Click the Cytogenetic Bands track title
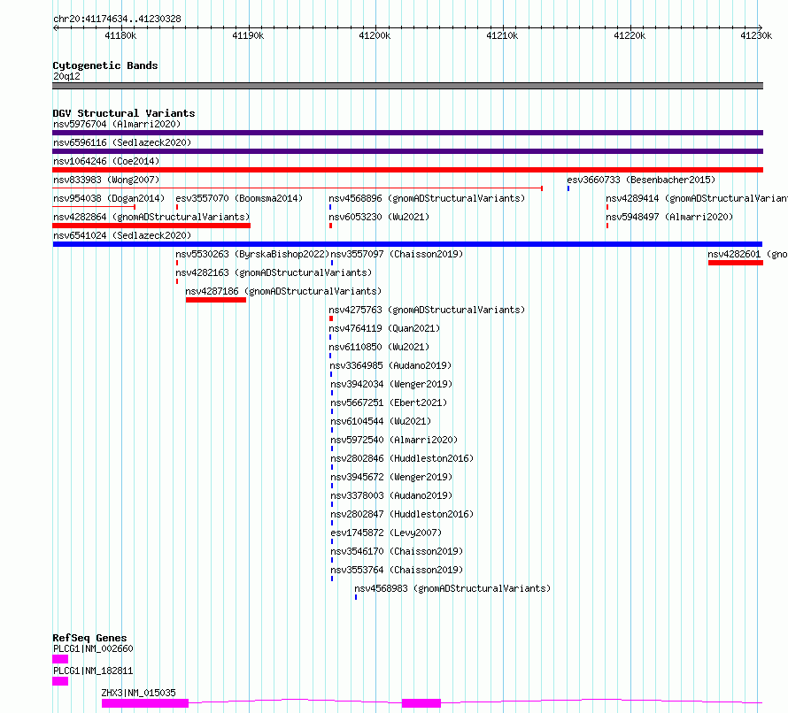Image resolution: width=788 pixels, height=713 pixels. (x=105, y=65)
